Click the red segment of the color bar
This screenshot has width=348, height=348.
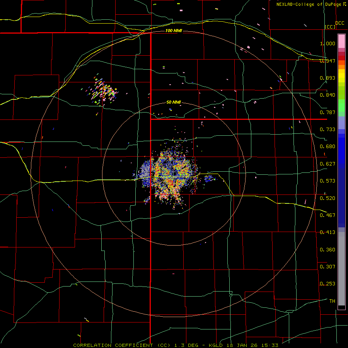click(x=341, y=58)
